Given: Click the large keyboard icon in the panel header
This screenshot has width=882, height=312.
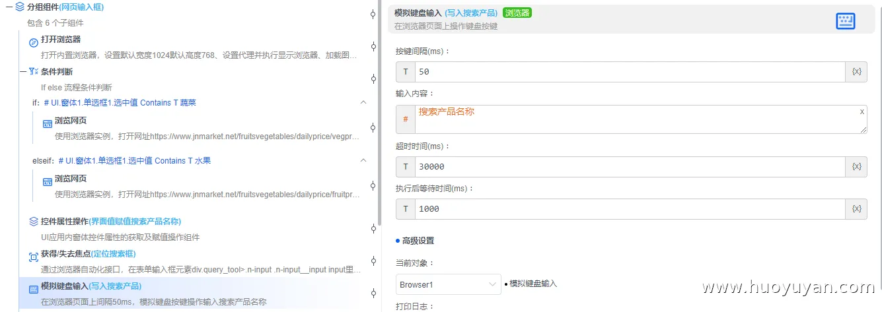Looking at the screenshot, I should click(846, 21).
